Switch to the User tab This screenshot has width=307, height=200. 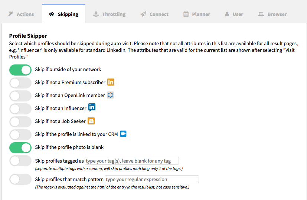(x=234, y=14)
